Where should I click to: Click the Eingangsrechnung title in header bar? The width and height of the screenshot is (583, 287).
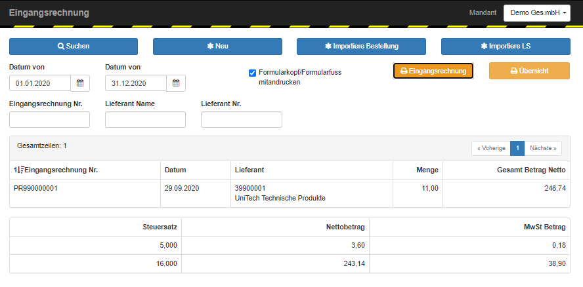(49, 12)
